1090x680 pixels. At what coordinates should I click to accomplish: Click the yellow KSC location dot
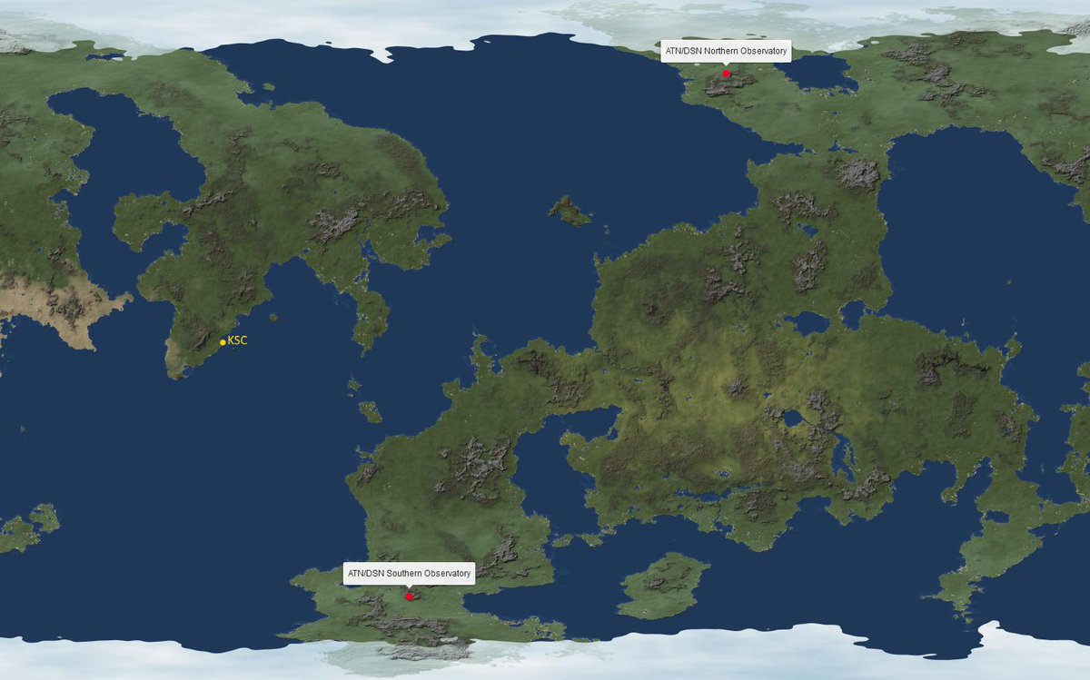coord(223,342)
